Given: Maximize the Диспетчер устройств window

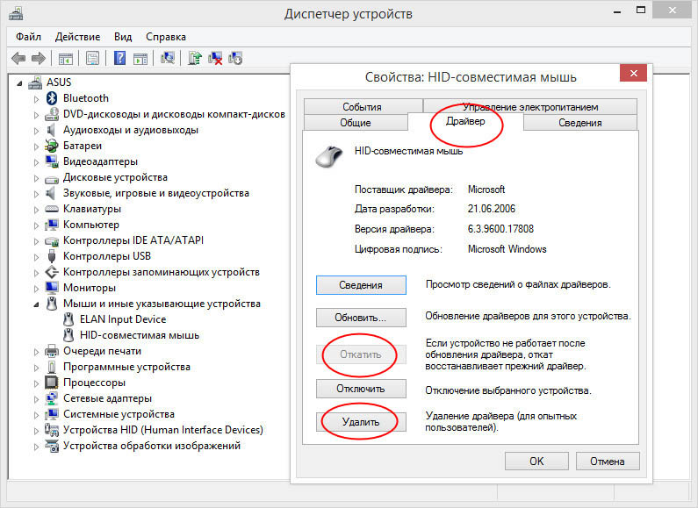Looking at the screenshot, I should 641,10.
